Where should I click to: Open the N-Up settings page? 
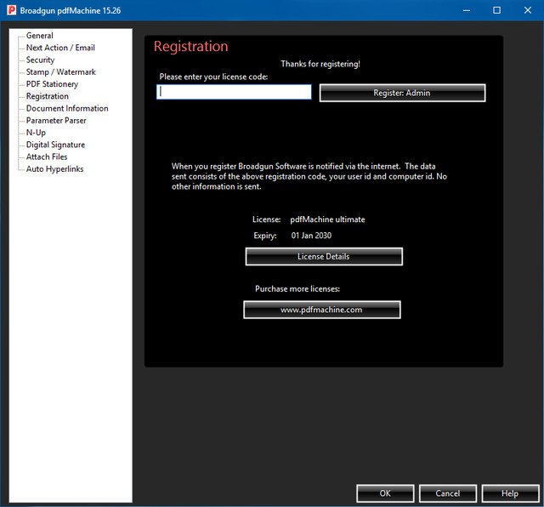coord(36,133)
